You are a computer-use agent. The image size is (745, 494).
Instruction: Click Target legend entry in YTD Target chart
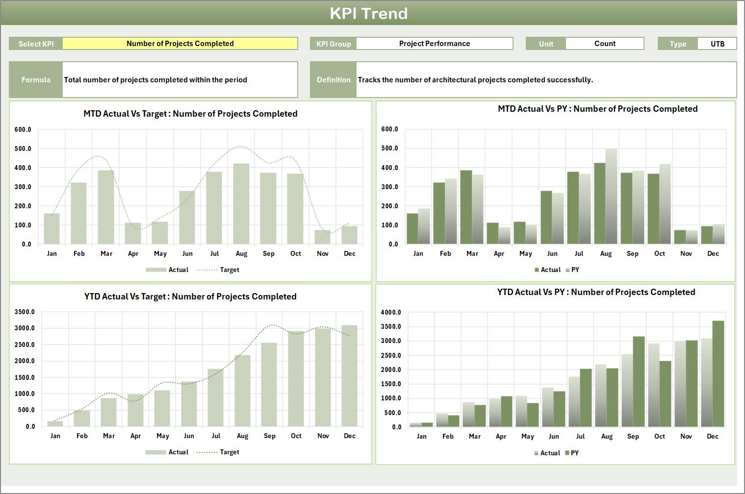229,452
